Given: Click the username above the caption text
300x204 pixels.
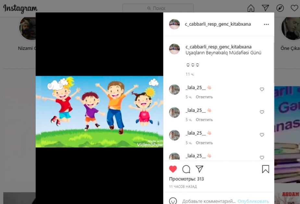Looking at the screenshot, I should pyautogui.click(x=219, y=47).
